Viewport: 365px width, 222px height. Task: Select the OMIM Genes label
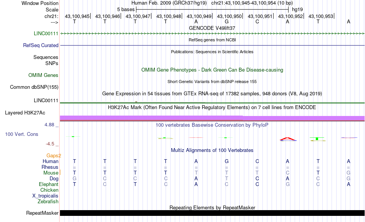point(43,75)
